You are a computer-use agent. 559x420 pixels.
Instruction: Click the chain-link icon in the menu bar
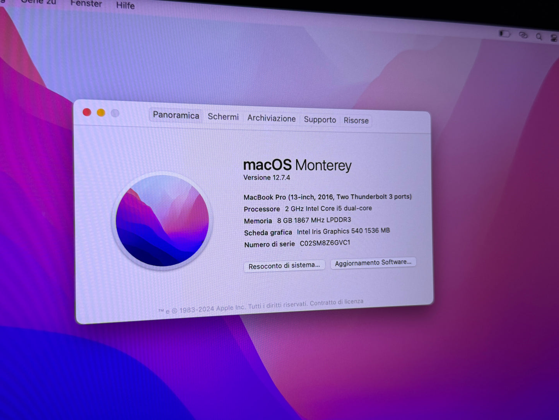(x=523, y=35)
